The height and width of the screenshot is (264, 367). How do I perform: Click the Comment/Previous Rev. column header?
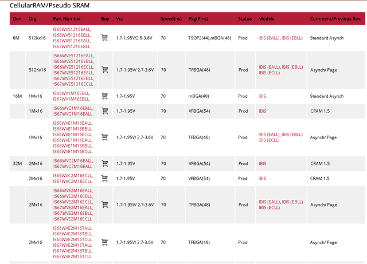coord(335,19)
